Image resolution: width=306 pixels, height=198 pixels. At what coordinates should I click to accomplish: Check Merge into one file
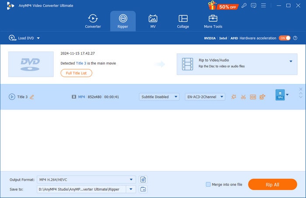click(x=208, y=184)
